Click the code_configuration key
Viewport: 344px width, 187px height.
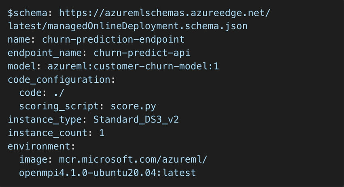click(x=59, y=80)
